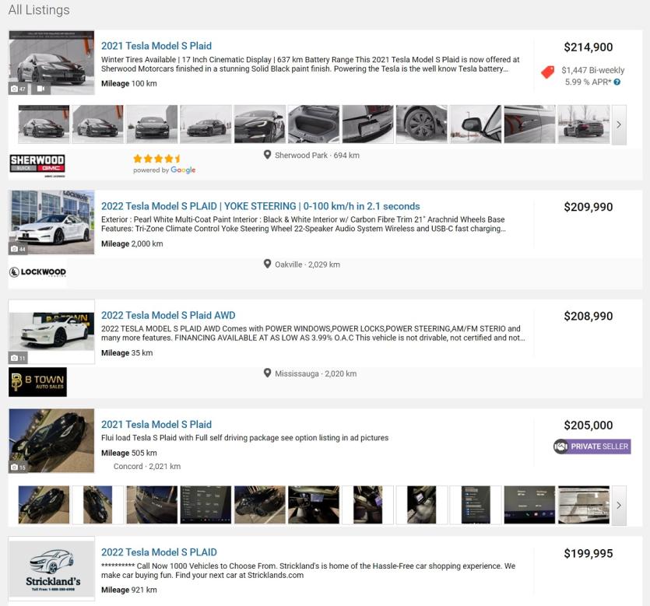Click the video icon on first listing photo

pyautogui.click(x=41, y=89)
